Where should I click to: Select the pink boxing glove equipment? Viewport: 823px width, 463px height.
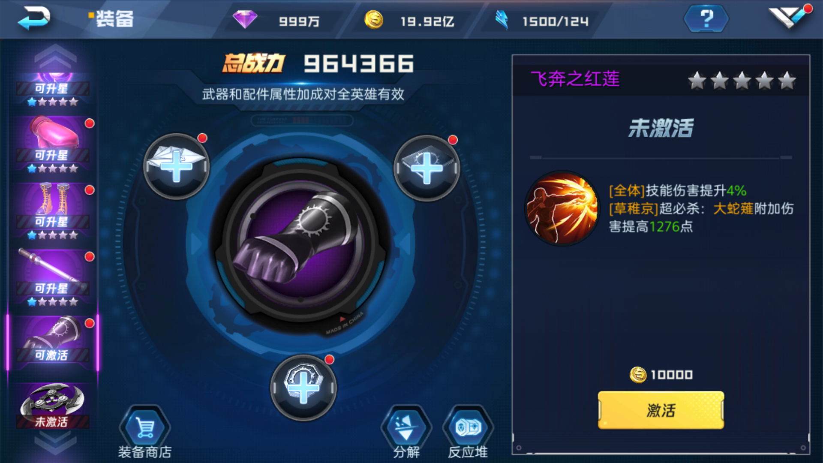point(53,144)
